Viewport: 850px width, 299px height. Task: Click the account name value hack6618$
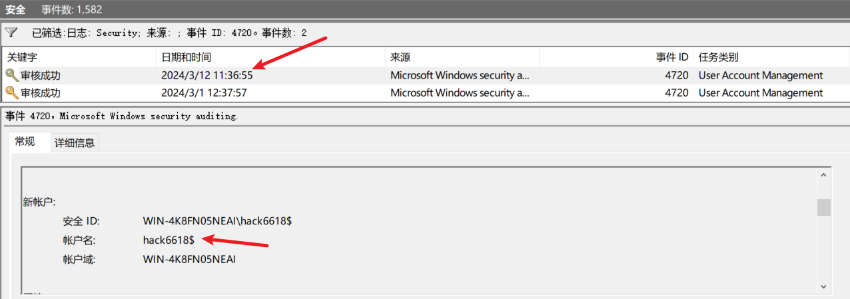(x=169, y=240)
